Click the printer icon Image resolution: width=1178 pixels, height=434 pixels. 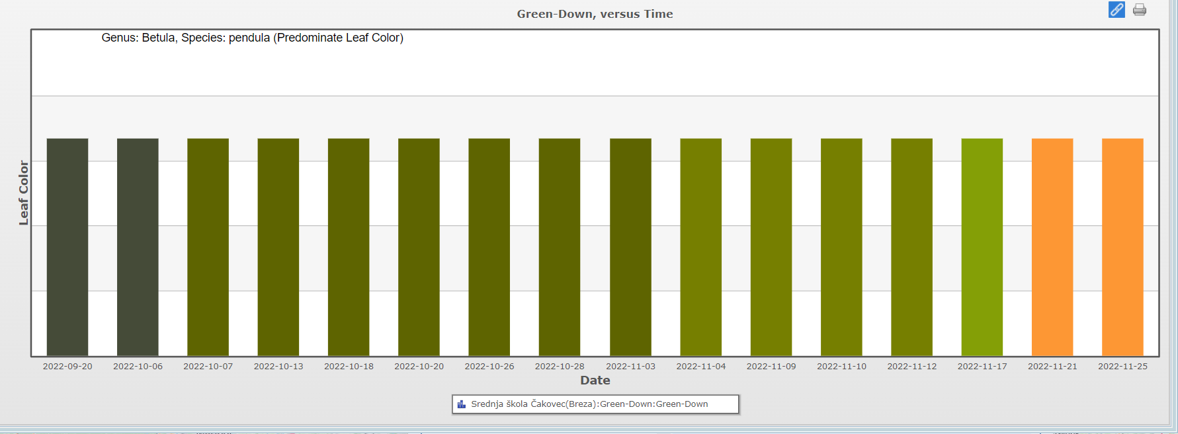[1140, 10]
